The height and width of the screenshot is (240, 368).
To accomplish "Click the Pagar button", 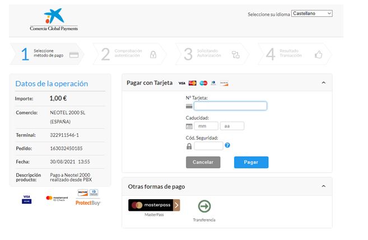I will pyautogui.click(x=251, y=162).
